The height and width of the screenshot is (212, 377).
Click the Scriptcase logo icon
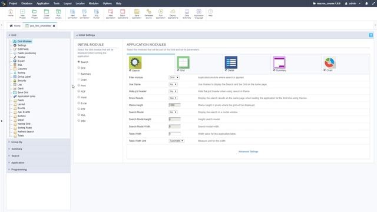pos(4,4)
